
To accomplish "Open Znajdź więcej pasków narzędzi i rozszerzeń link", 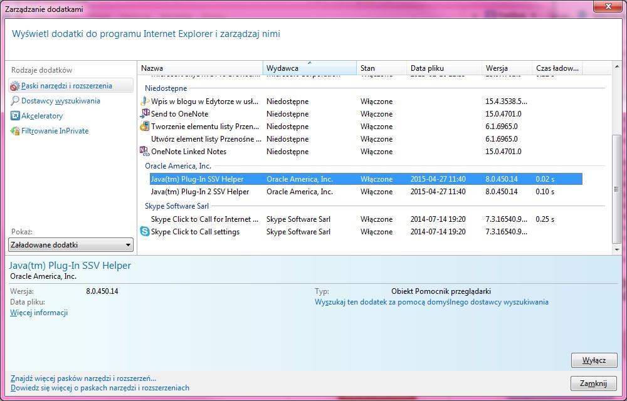I will pos(83,378).
